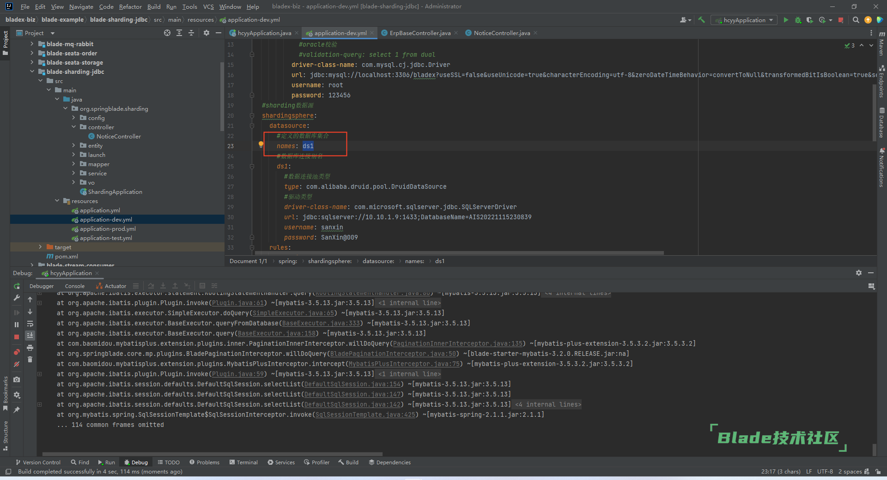Open Project view mode dropdown
Screen dimensions: 887x480
coord(35,33)
